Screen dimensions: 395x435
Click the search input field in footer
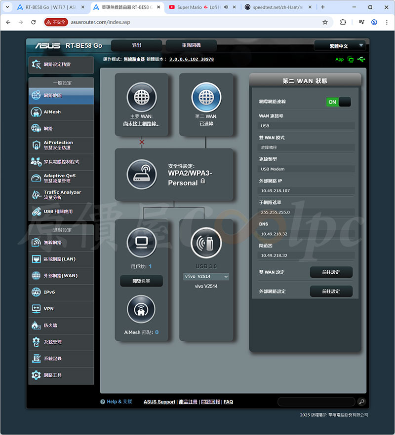316,402
